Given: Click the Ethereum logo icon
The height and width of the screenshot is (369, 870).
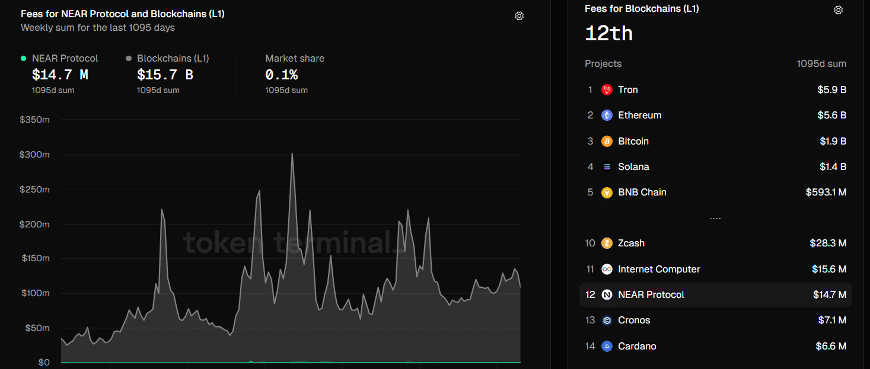Looking at the screenshot, I should click(607, 115).
